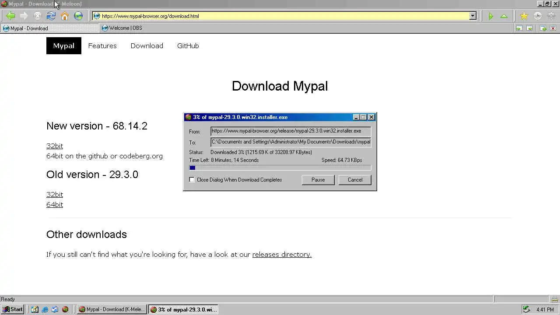Click the globe icon beside Home

[x=78, y=16]
